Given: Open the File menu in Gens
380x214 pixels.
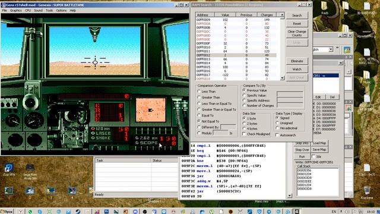Looking at the screenshot, I should point(4,11).
